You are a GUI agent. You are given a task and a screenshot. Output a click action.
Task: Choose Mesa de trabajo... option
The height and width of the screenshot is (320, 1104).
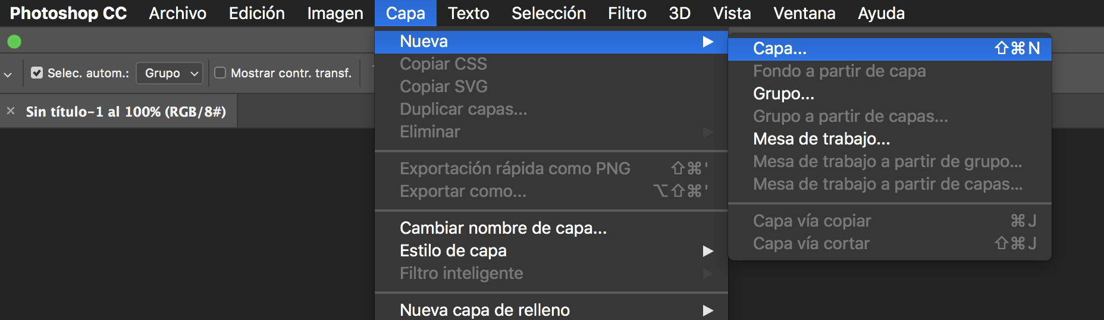[x=821, y=139]
